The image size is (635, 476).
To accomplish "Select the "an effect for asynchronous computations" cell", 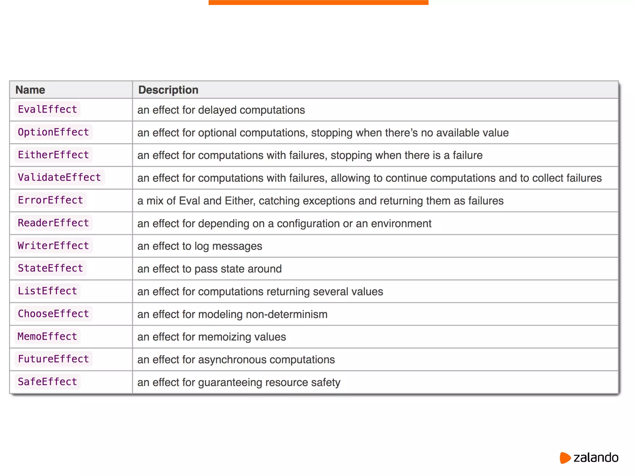I will [236, 359].
